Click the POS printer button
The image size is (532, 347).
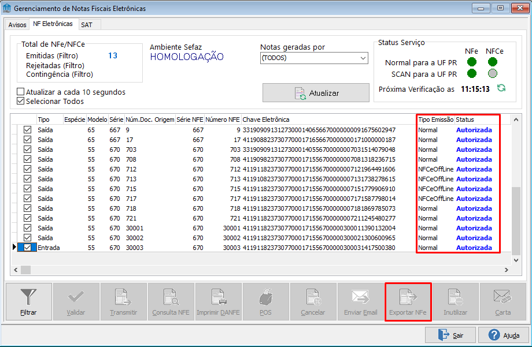pyautogui.click(x=265, y=301)
